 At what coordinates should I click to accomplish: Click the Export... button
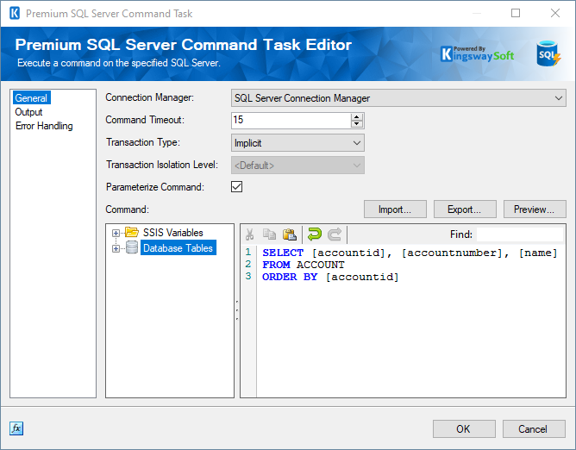click(x=465, y=209)
